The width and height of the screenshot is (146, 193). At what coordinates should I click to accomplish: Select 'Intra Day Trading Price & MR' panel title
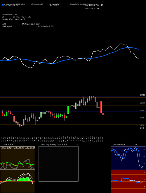[54, 144]
